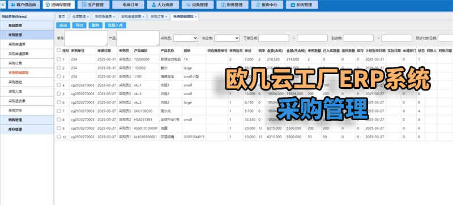Check the checkbox for row 10
Viewport: 453px width, 205px height.
(59, 136)
